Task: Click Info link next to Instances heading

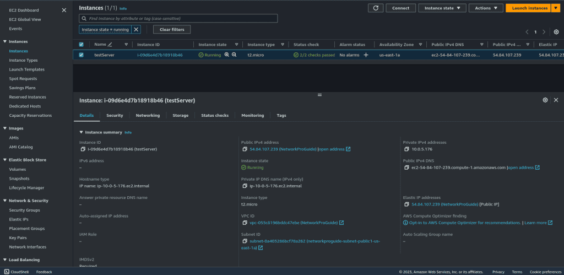Action: coord(123,8)
